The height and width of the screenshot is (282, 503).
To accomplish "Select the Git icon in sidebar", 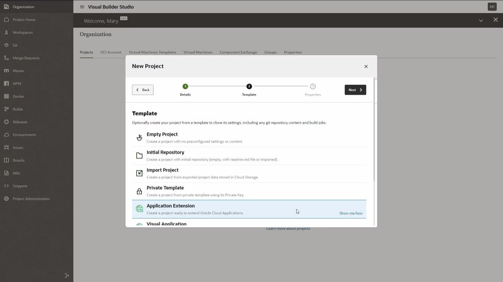I will [x=6, y=45].
